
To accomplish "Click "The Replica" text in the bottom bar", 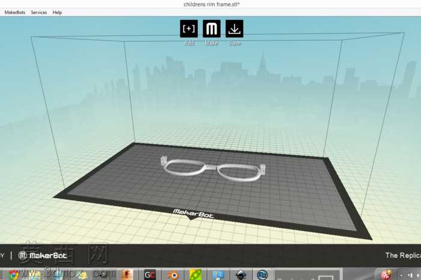I will 403,255.
